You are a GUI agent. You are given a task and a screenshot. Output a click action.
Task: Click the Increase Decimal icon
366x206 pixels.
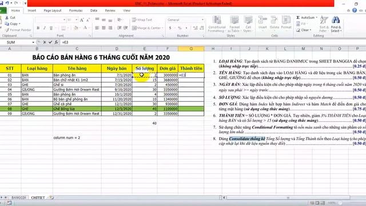196,28
